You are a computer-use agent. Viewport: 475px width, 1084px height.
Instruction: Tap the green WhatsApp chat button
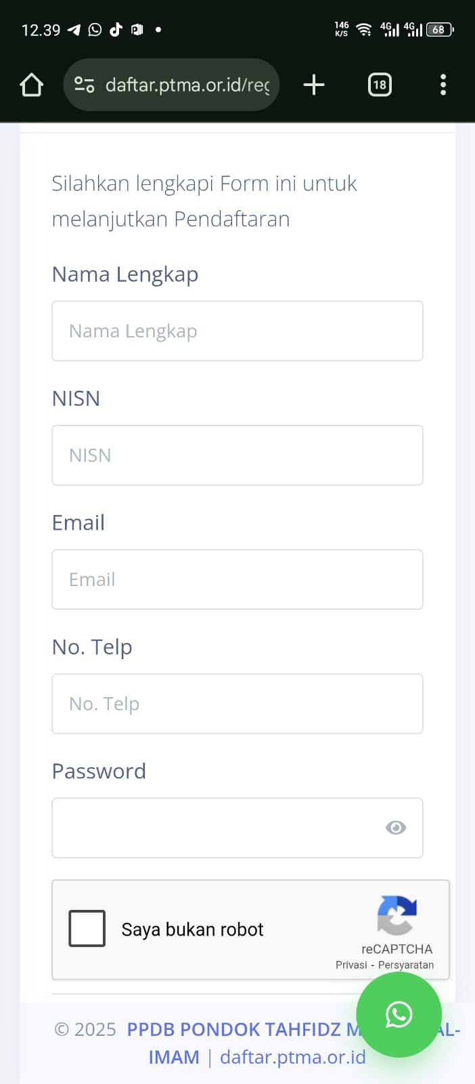click(x=399, y=1014)
